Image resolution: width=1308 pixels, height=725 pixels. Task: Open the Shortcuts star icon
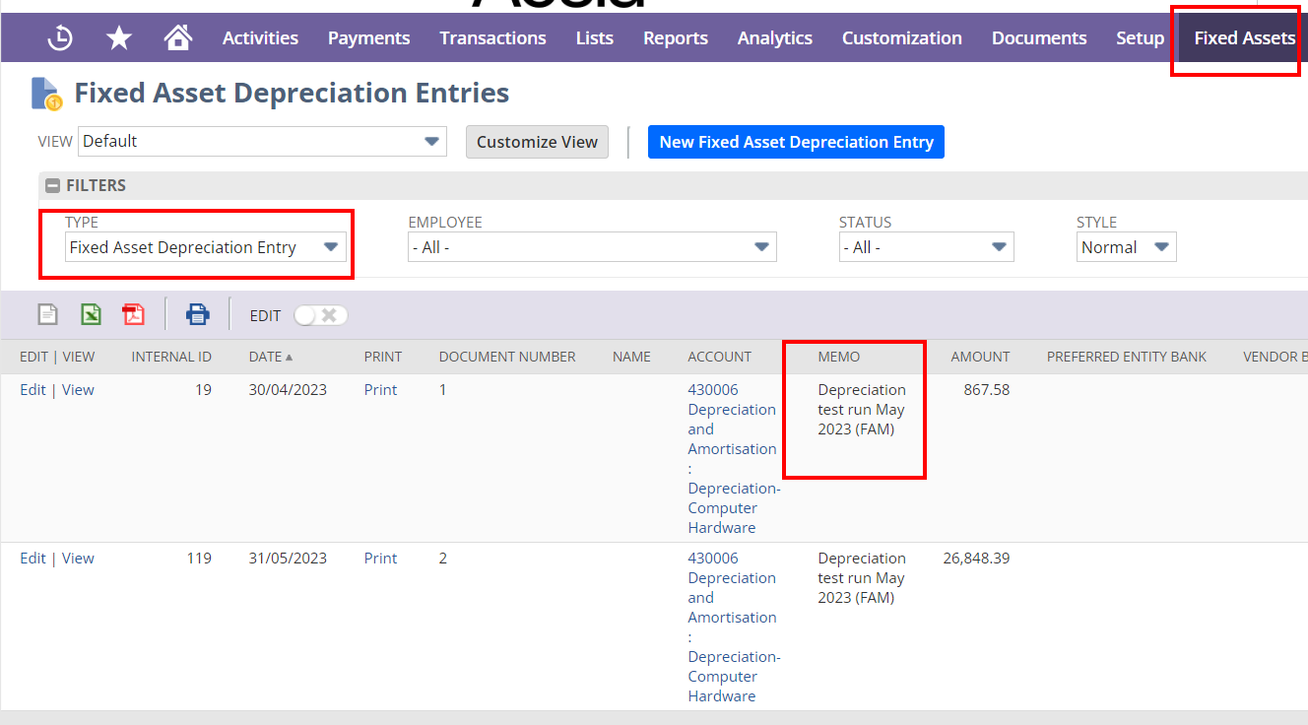pyautogui.click(x=119, y=38)
